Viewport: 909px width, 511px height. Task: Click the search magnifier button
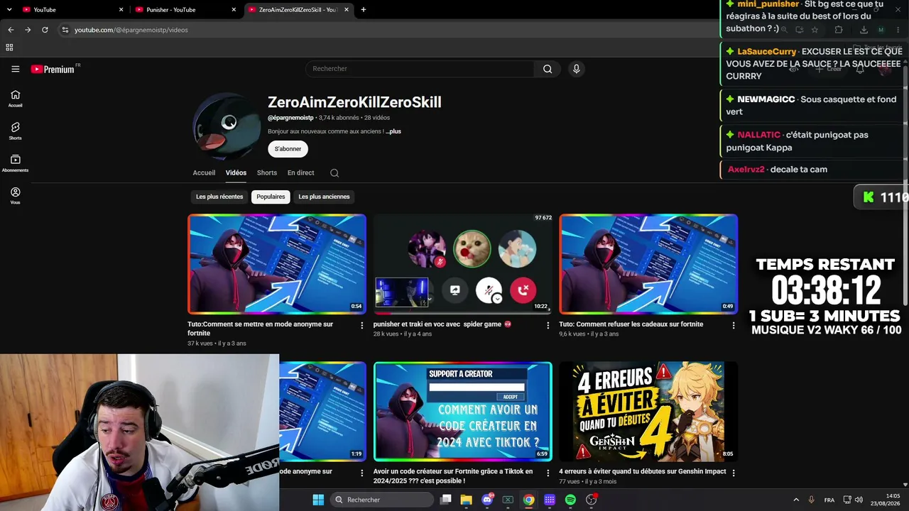coord(548,69)
